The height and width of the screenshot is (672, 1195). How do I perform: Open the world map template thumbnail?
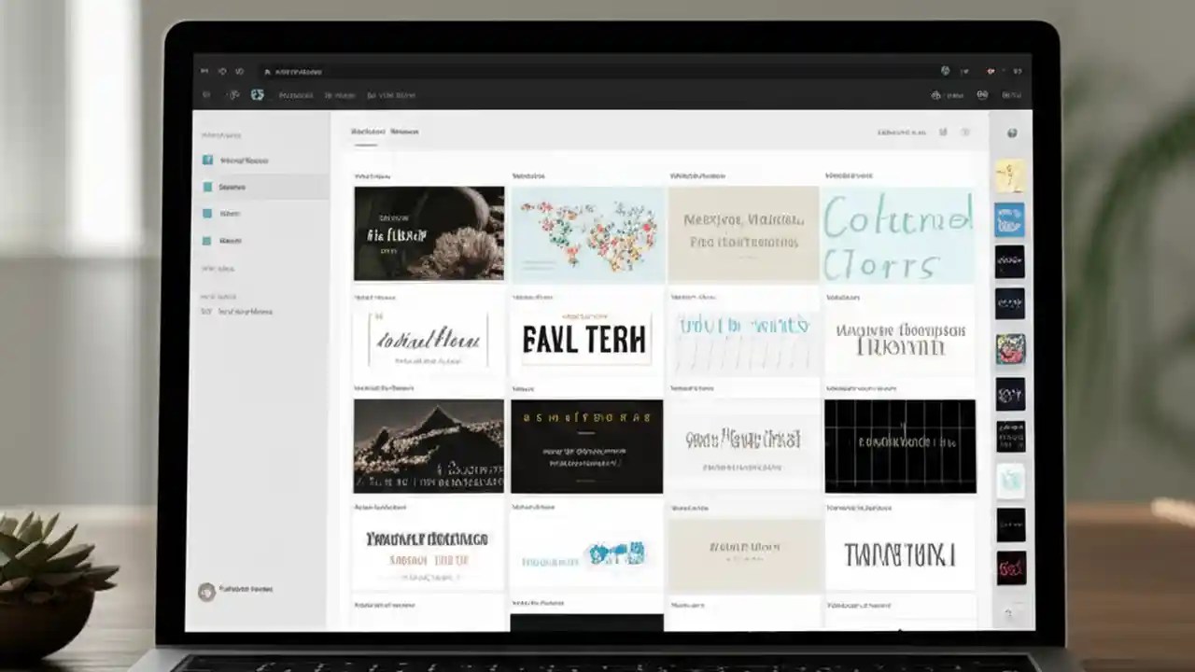[588, 233]
